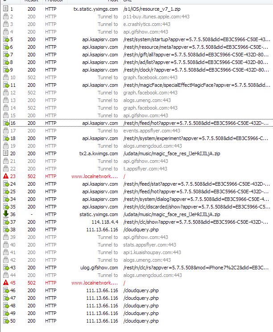Select the /rest/n/system/dialog request URL
This screenshot has height=332, width=273.
[196, 199]
